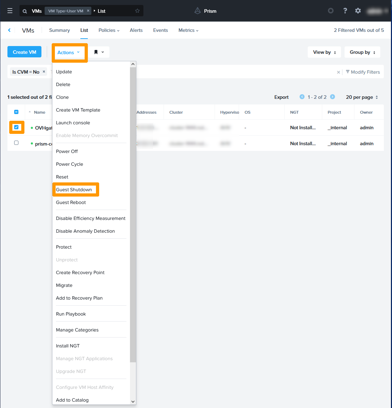Expand the View by dropdown

click(324, 52)
